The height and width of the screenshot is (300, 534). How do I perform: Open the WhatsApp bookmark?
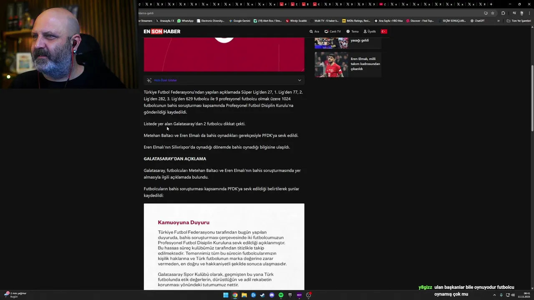pyautogui.click(x=185, y=21)
